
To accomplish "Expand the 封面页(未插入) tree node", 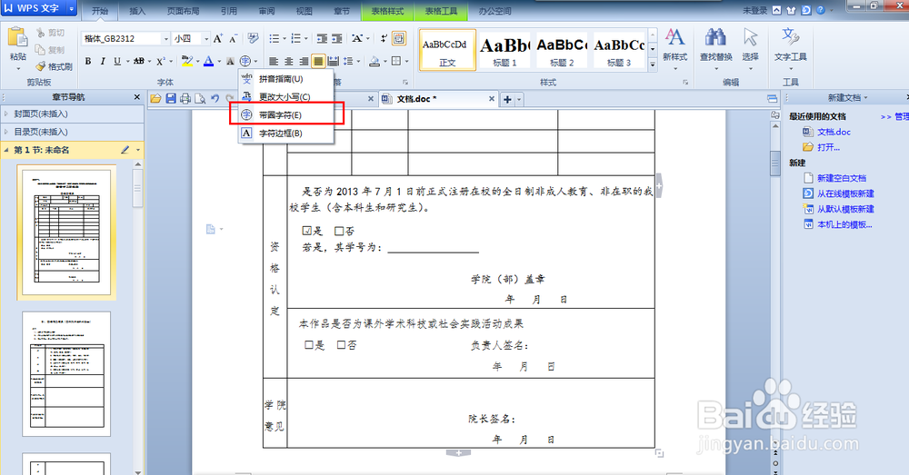I will coord(6,114).
